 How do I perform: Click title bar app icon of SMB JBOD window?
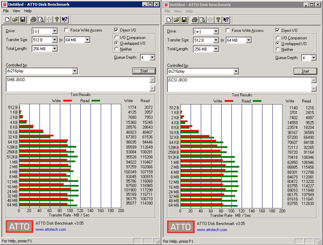[5, 4]
